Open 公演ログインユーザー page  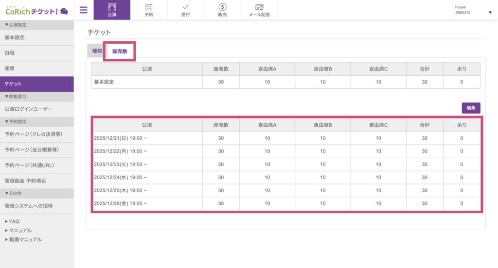[28, 109]
